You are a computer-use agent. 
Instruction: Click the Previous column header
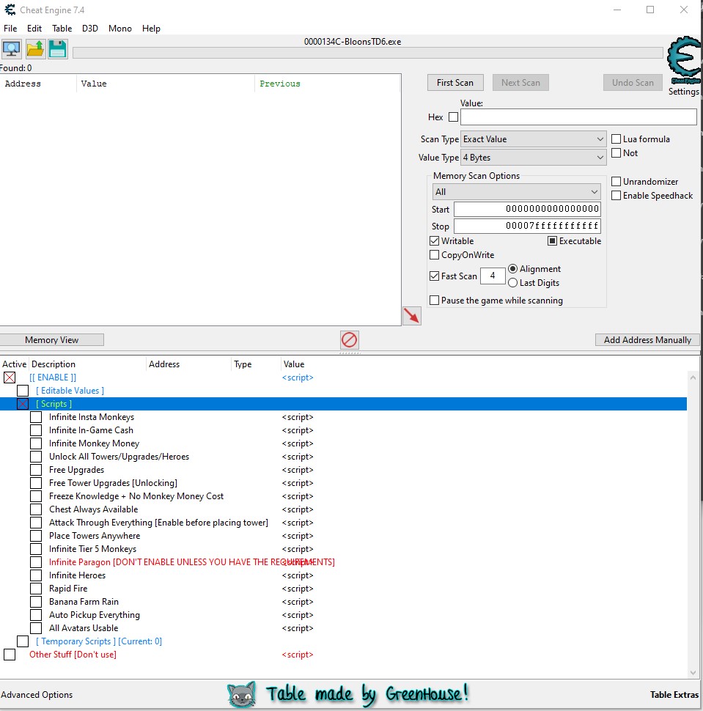[x=328, y=84]
